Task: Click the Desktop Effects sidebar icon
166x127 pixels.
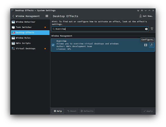Action: tap(13, 33)
